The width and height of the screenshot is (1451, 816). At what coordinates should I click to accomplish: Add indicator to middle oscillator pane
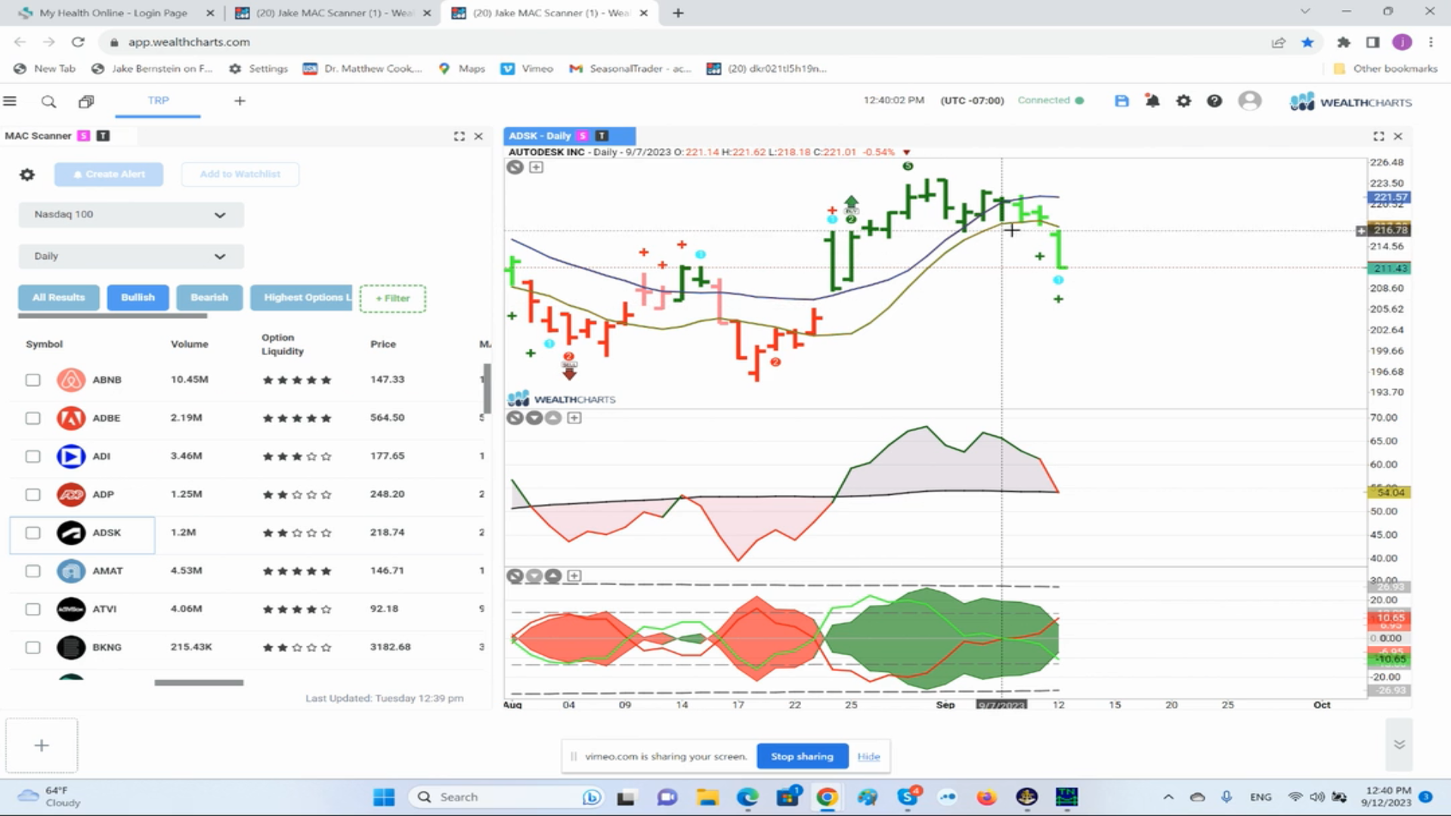tap(574, 418)
